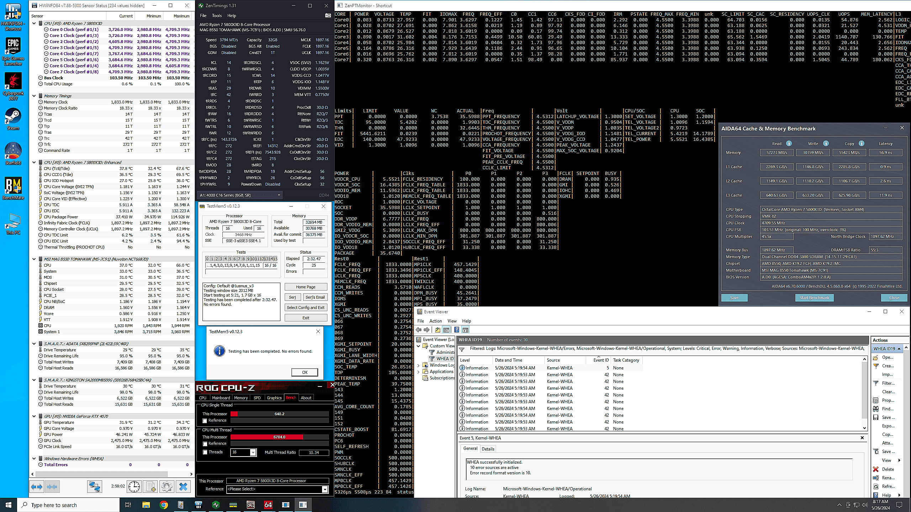
Task: Click HWiNFO network monitors icon
Action: coord(94,486)
